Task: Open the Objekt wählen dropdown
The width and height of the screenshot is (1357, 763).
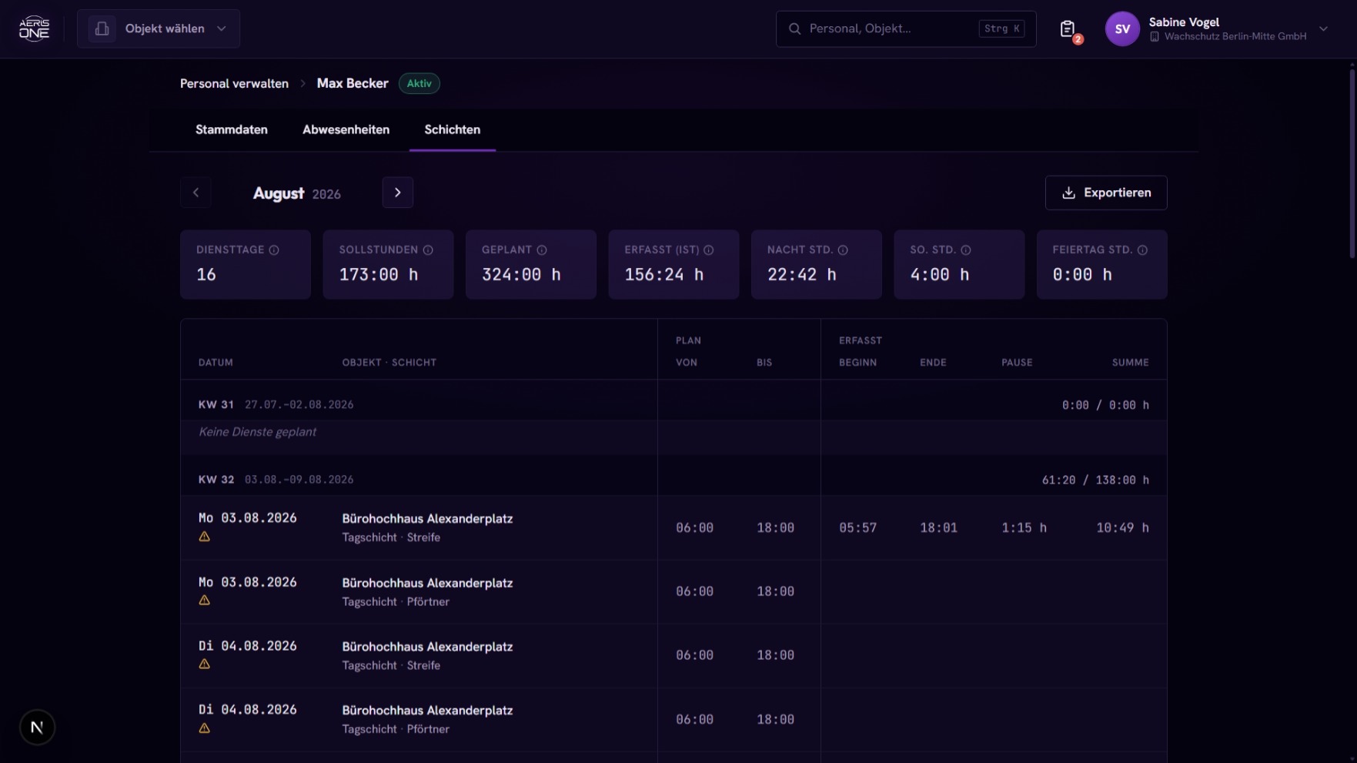Action: click(x=159, y=28)
